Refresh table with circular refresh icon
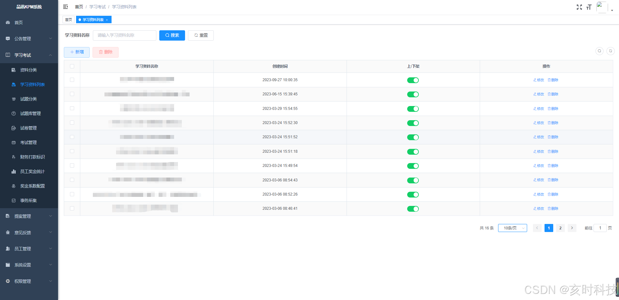The height and width of the screenshot is (300, 619). 610,51
